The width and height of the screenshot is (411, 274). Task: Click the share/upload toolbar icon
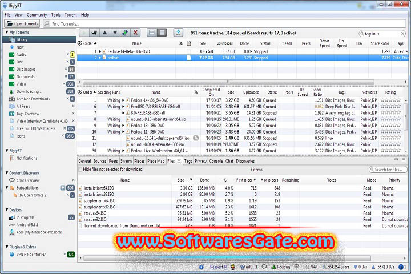click(x=178, y=33)
